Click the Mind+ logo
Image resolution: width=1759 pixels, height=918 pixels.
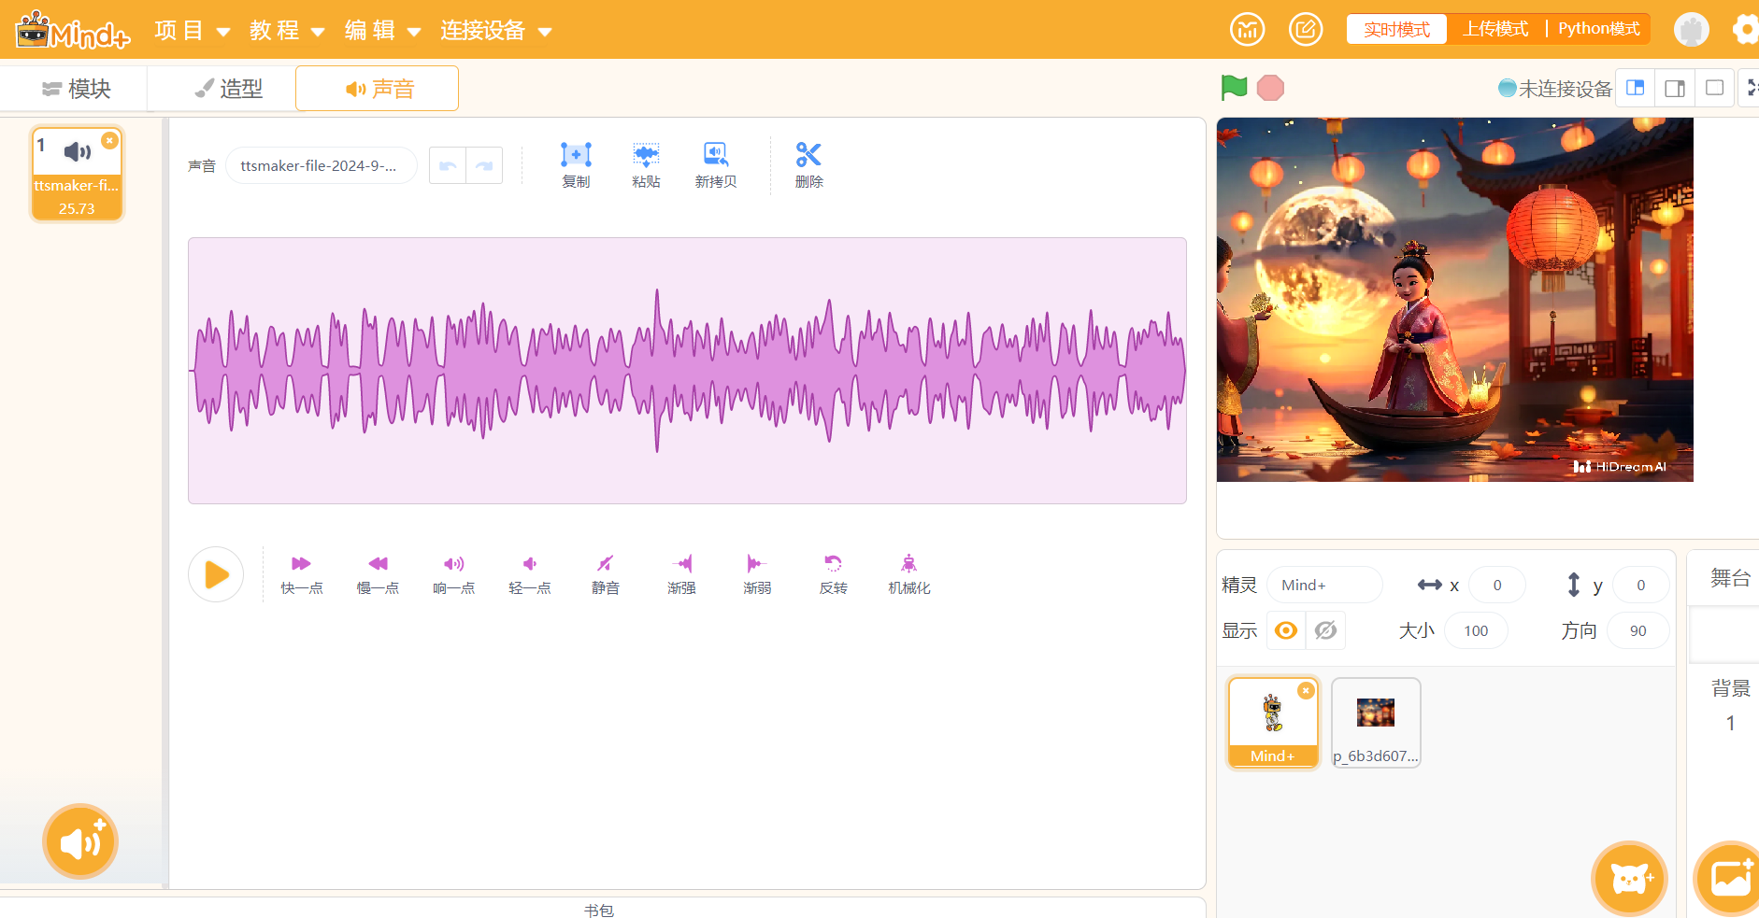pyautogui.click(x=73, y=30)
